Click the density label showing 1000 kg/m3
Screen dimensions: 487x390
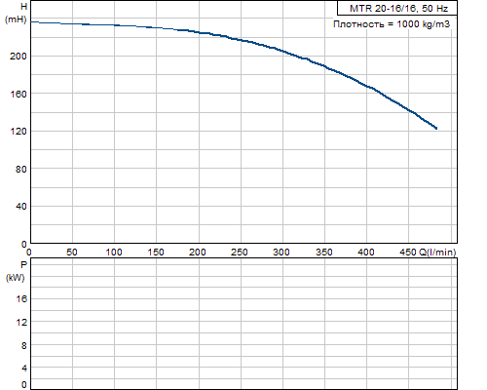392,24
